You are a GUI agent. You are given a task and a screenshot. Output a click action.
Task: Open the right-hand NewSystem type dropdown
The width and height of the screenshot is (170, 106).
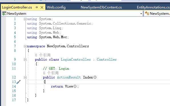(157, 14)
